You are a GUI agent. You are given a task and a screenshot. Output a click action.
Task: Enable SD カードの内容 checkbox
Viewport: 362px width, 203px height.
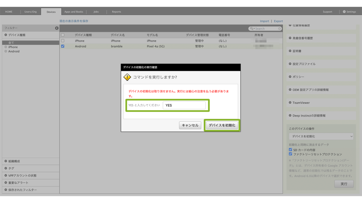click(x=291, y=150)
